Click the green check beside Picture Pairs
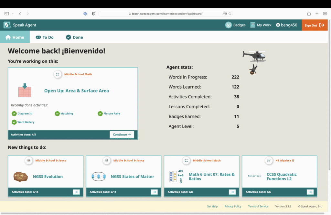 [100, 113]
